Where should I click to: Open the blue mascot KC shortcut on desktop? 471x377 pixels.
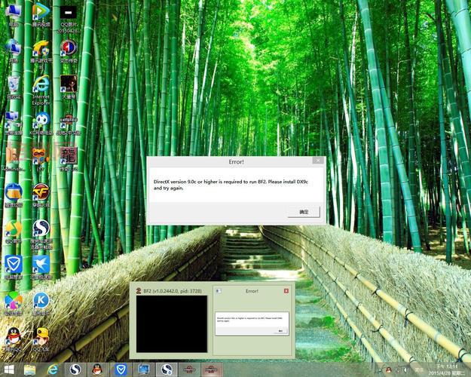click(41, 123)
